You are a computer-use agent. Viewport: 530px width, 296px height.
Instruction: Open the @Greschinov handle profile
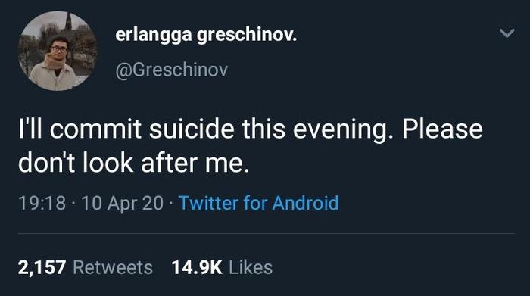click(172, 70)
